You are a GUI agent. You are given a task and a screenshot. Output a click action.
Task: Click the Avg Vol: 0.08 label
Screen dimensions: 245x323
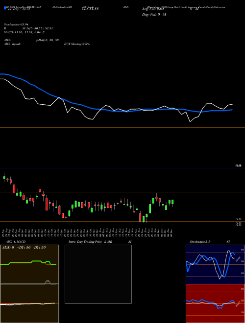[153, 9]
